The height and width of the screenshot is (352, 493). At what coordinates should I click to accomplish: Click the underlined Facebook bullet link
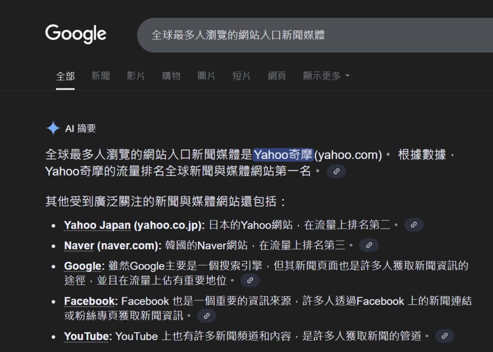coord(89,301)
